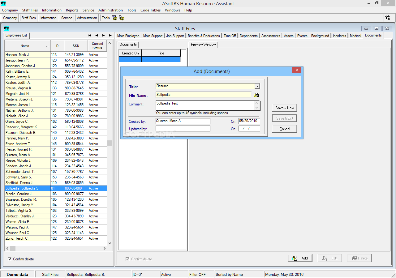Viewport: 396px width, 278px height.
Task: Open the Title dropdown showing Resume
Action: 257,86
